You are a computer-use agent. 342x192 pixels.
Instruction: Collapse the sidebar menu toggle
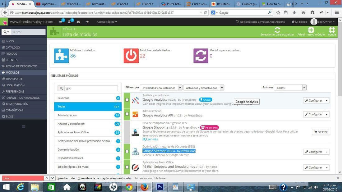click(24, 127)
